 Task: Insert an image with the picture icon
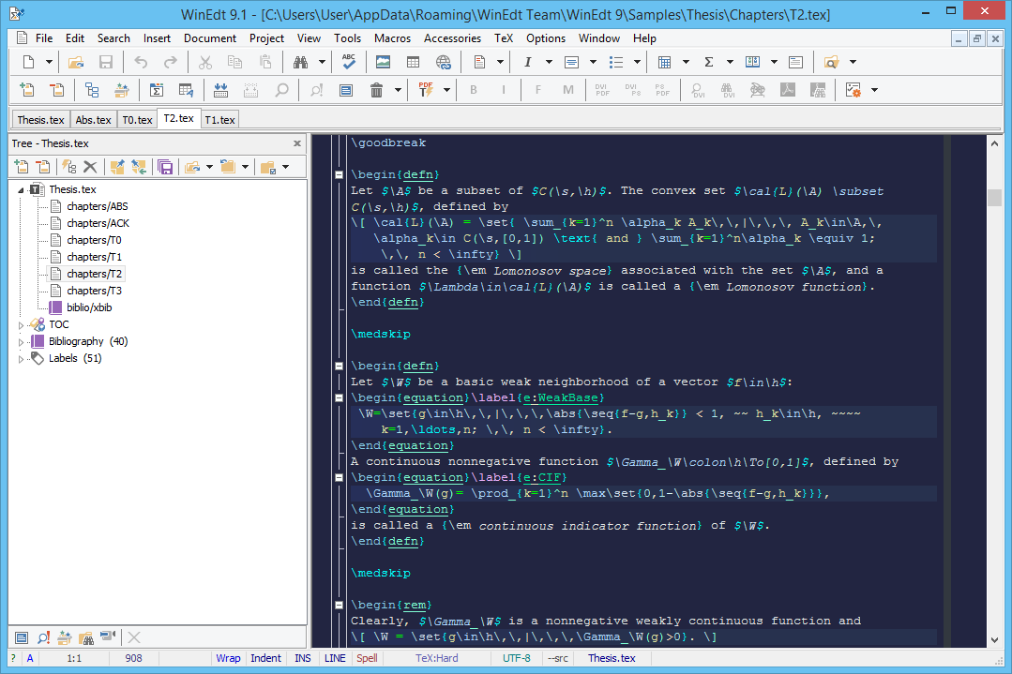tap(382, 62)
